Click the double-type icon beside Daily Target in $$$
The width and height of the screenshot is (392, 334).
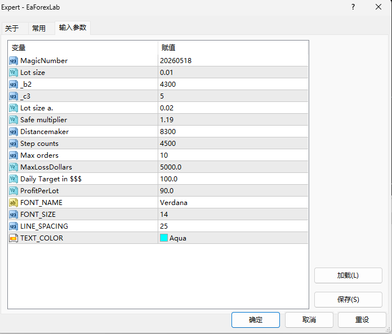coord(14,179)
